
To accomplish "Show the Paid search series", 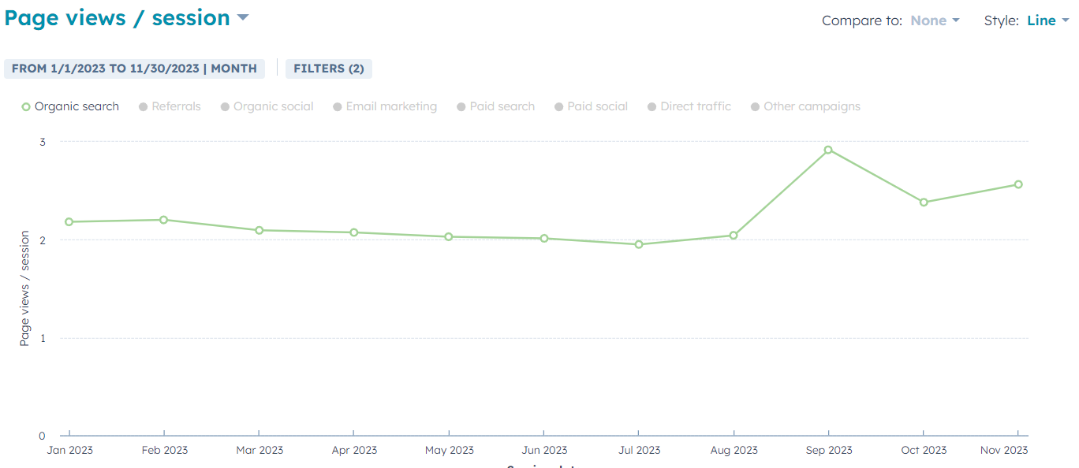I will (496, 106).
